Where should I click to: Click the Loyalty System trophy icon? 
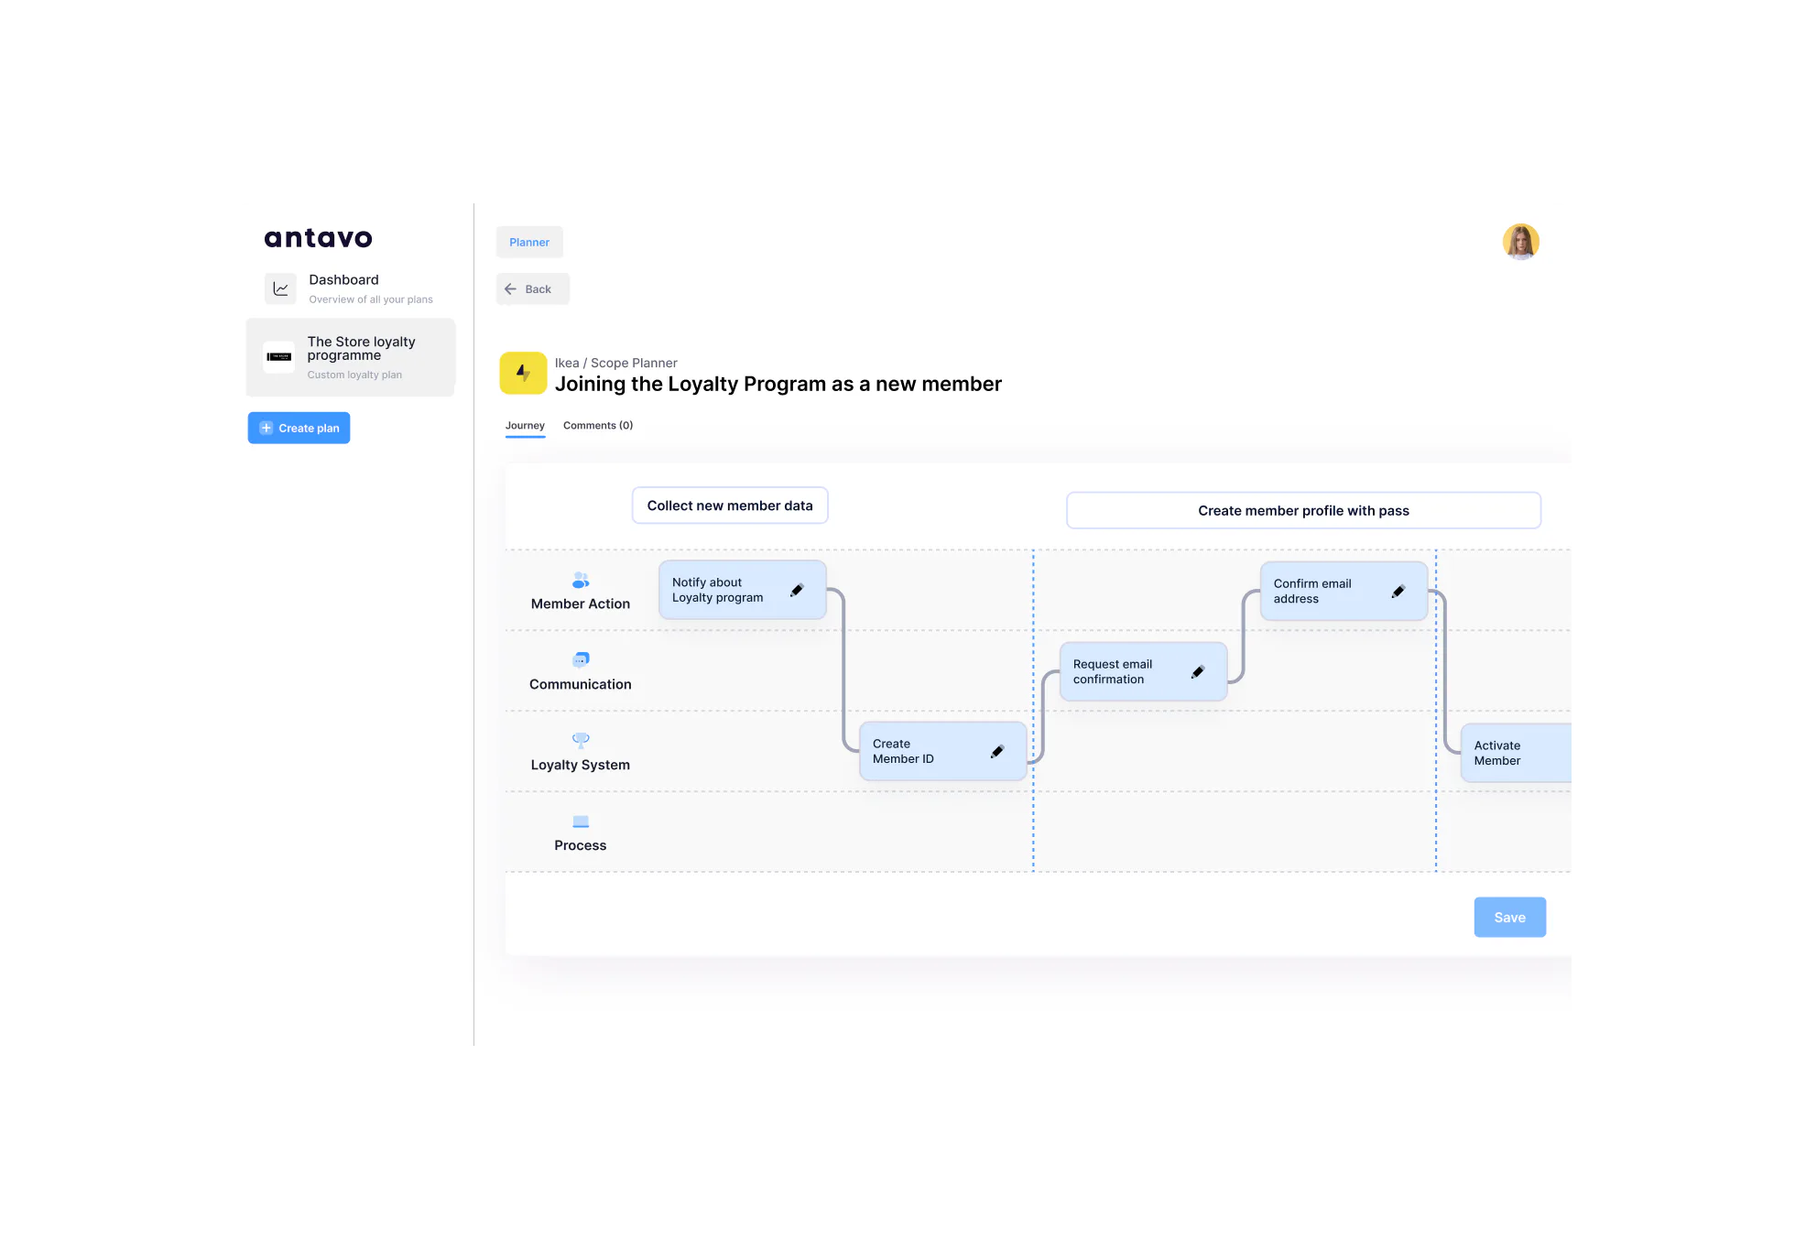[x=581, y=740]
